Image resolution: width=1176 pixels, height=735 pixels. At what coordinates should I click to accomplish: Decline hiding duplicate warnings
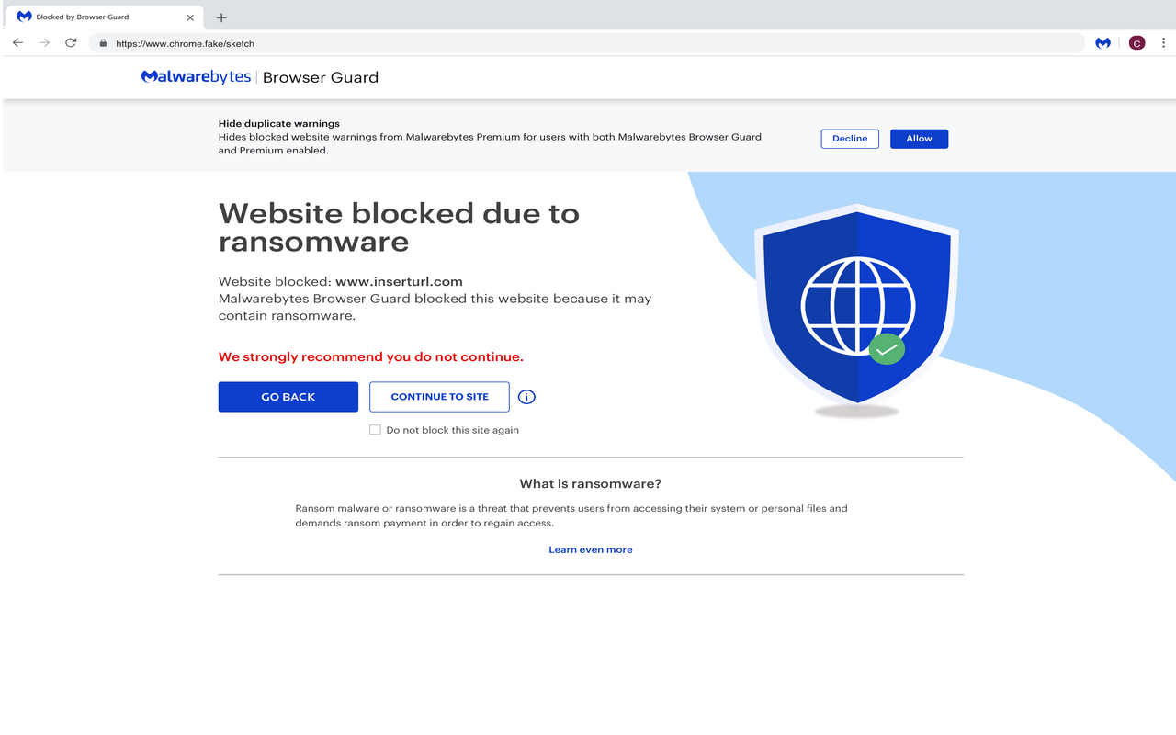(x=849, y=138)
